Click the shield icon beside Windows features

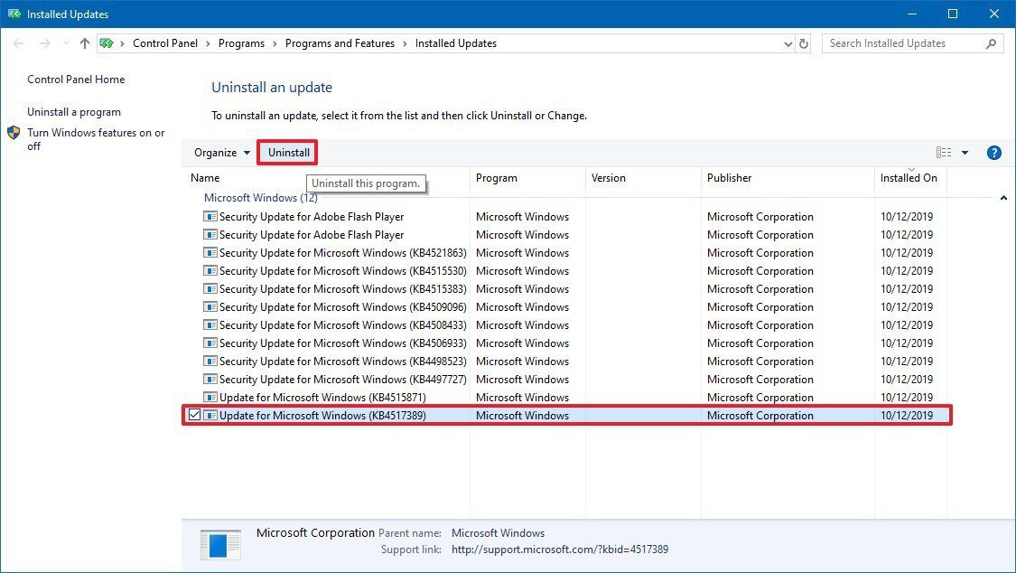click(14, 133)
